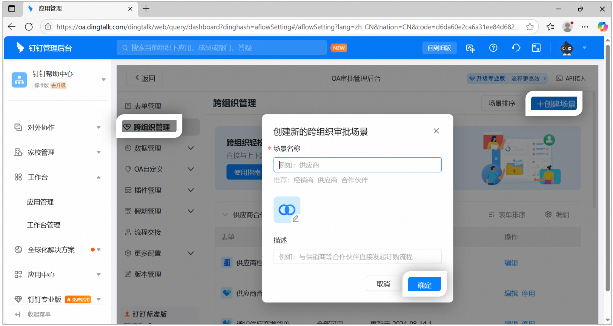Image resolution: width=613 pixels, height=326 pixels.
Task: Select 跨组织管理 menu item
Action: pos(149,127)
